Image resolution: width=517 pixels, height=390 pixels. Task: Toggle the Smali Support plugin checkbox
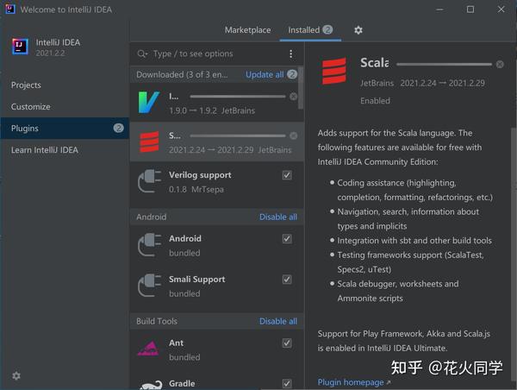pos(287,280)
